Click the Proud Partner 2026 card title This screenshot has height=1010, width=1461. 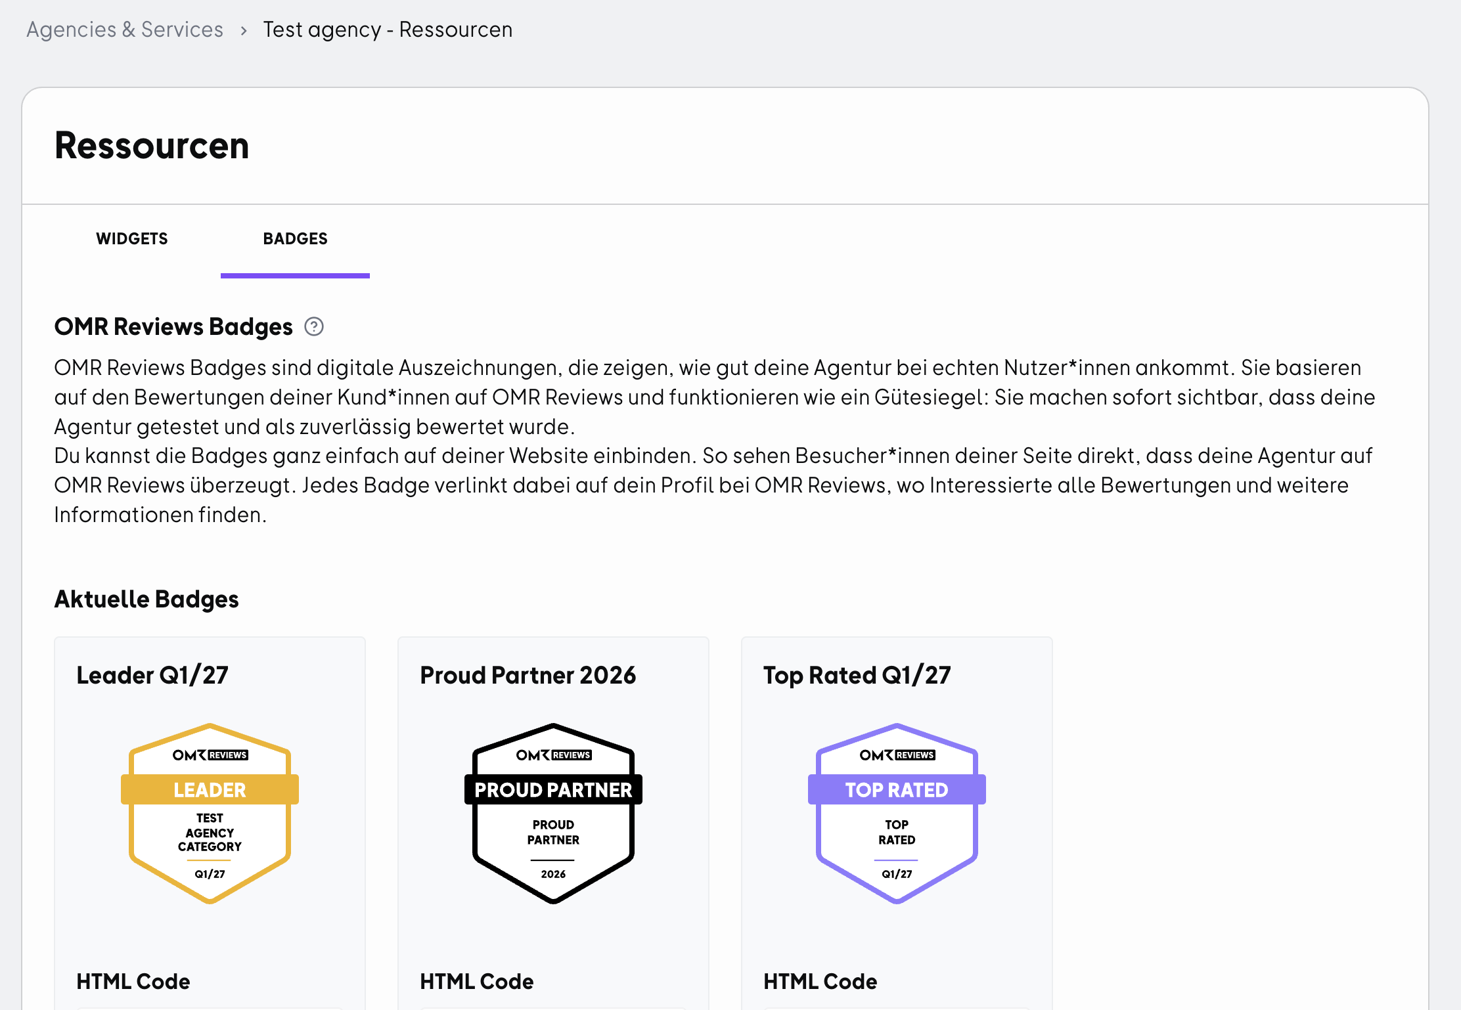(528, 675)
